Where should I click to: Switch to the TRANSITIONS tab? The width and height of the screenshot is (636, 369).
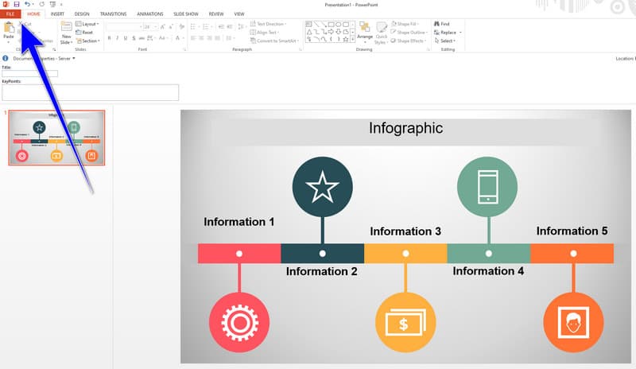pos(113,14)
